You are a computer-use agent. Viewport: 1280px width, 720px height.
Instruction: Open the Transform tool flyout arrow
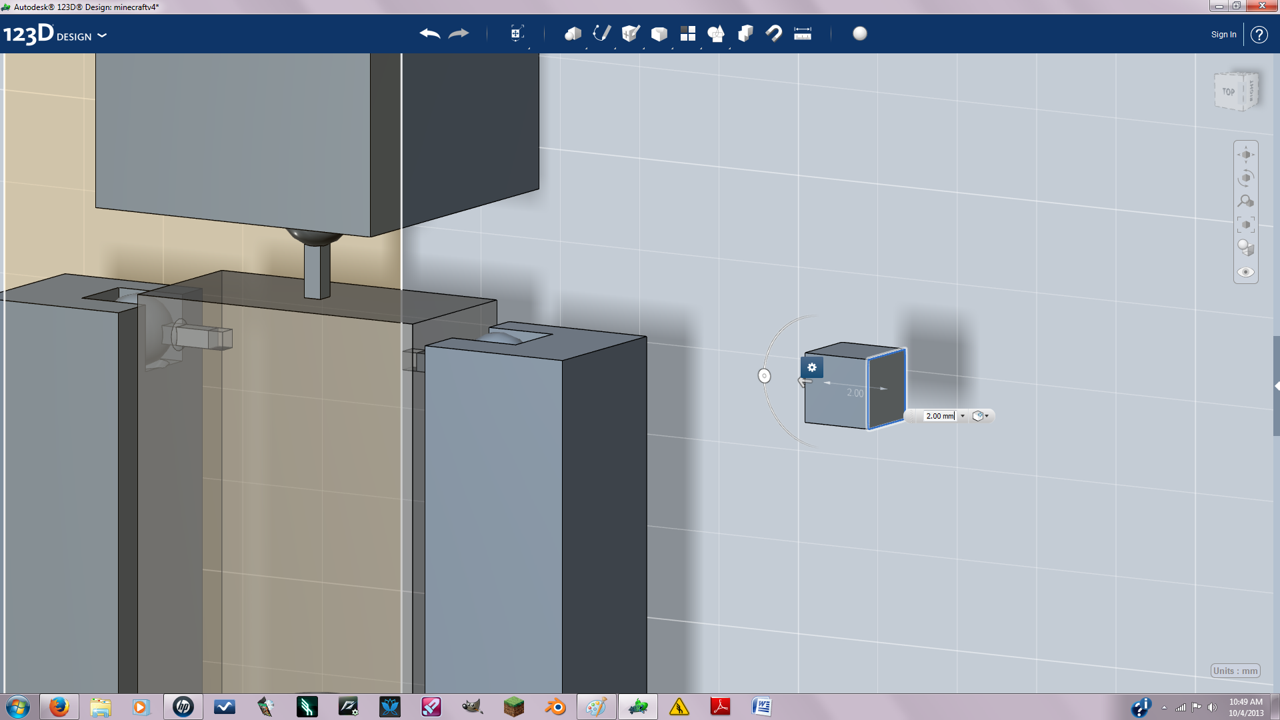pos(529,48)
